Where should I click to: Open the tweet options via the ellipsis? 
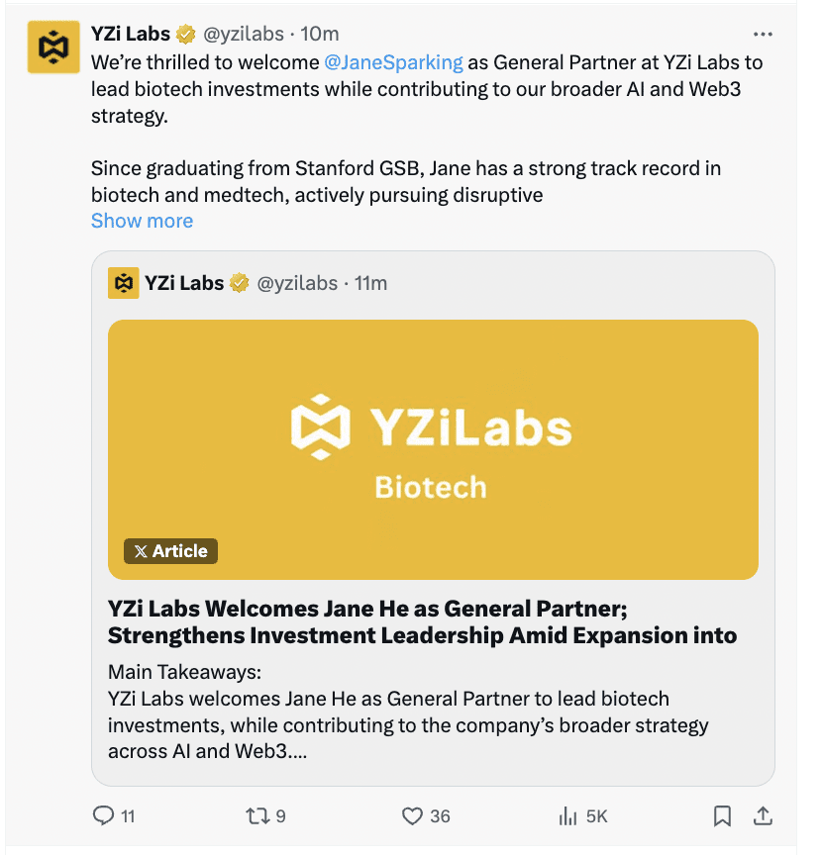tap(763, 33)
